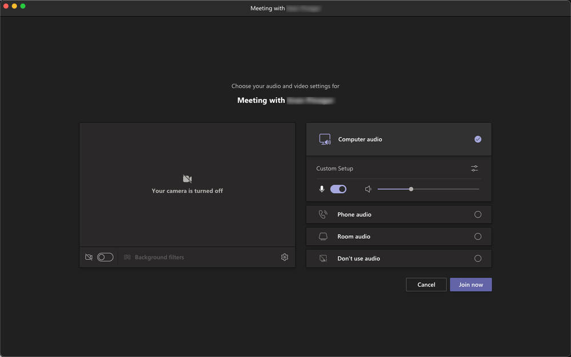Click the Cancel button

426,284
